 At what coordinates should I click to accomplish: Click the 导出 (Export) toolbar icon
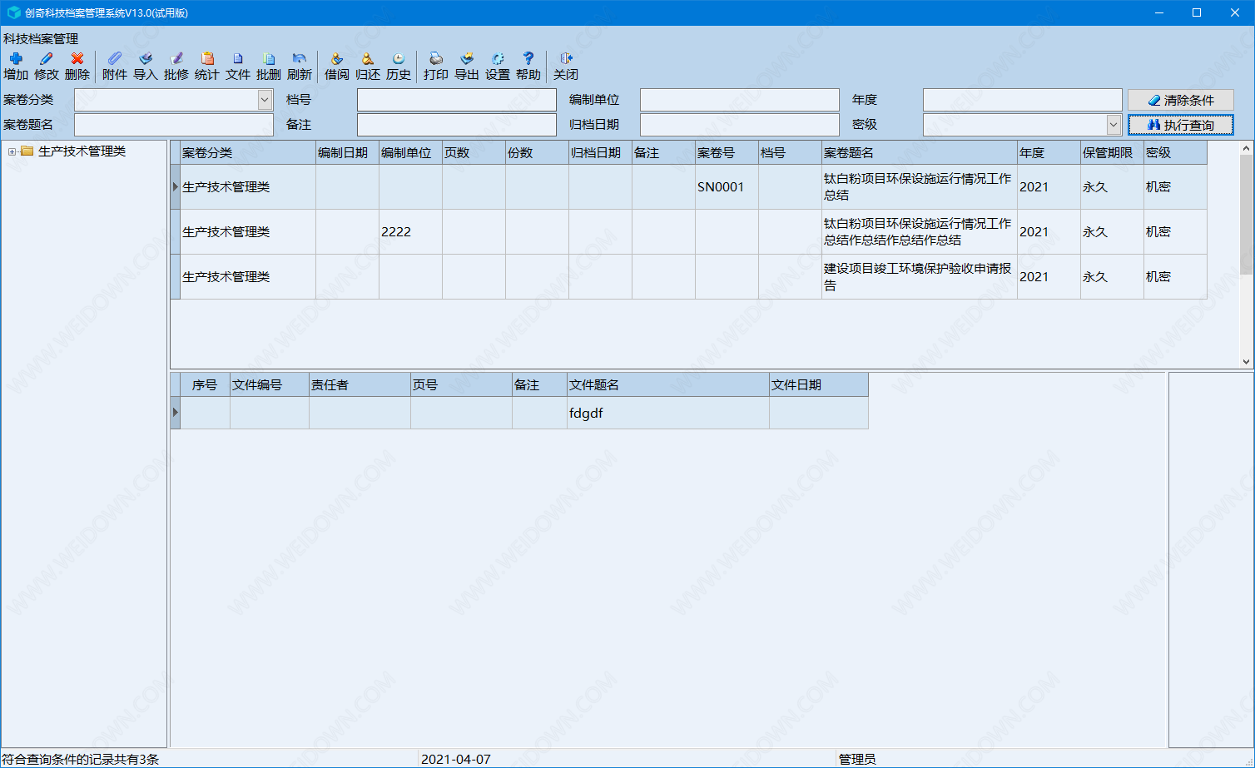(467, 66)
